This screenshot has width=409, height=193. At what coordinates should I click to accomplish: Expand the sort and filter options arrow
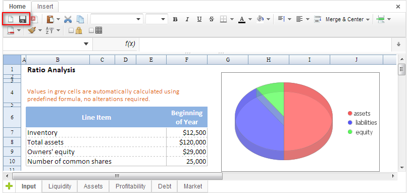pyautogui.click(x=58, y=30)
